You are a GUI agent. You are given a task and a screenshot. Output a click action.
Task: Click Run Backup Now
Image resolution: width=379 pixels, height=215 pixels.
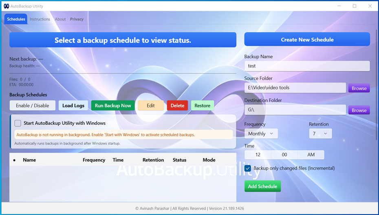(x=113, y=105)
